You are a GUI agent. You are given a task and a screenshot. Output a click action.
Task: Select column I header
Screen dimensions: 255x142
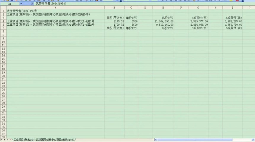click(232, 8)
